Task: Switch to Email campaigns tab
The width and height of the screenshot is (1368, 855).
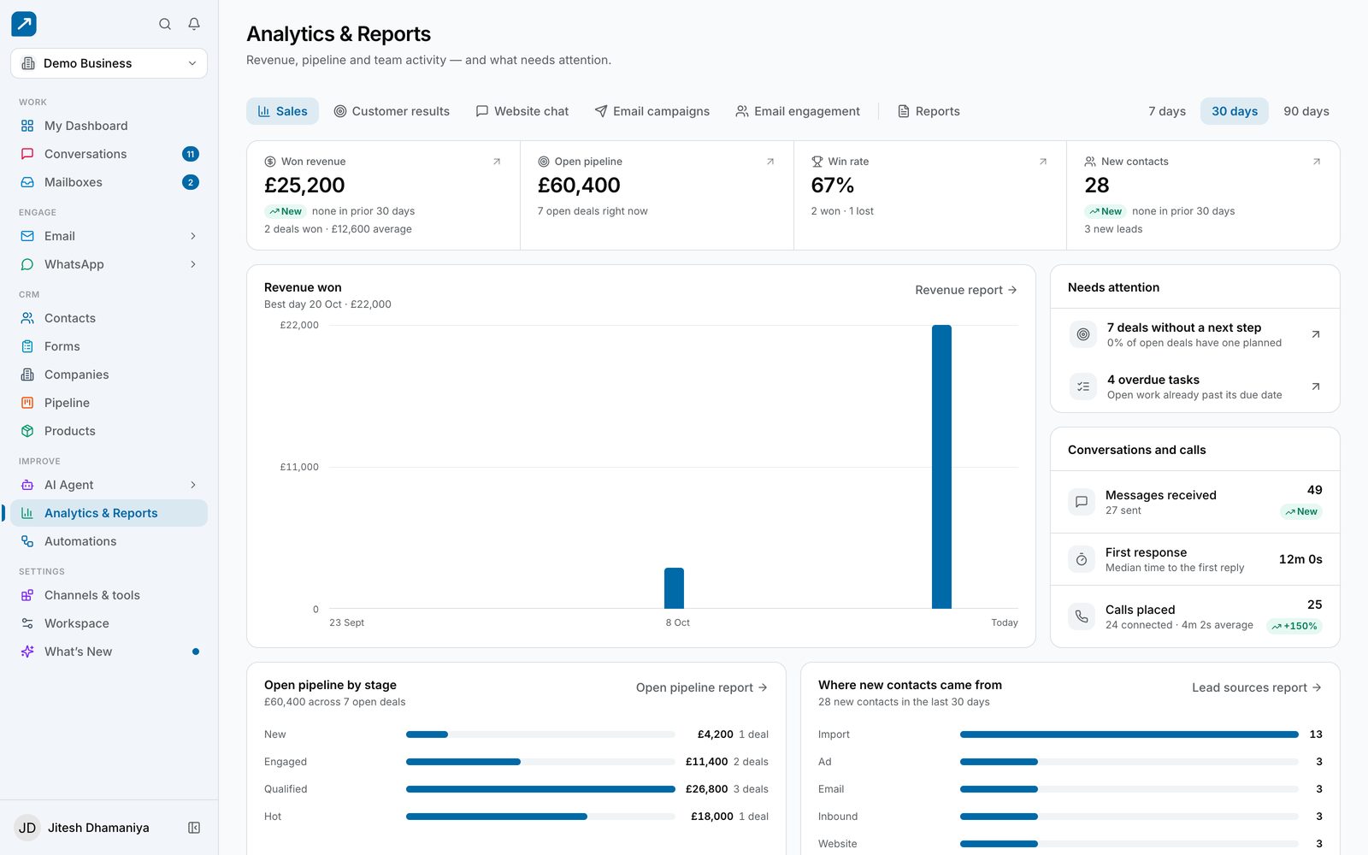Action: pyautogui.click(x=652, y=111)
